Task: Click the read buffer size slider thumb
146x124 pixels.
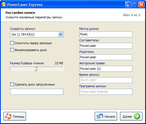Action: click(36, 69)
